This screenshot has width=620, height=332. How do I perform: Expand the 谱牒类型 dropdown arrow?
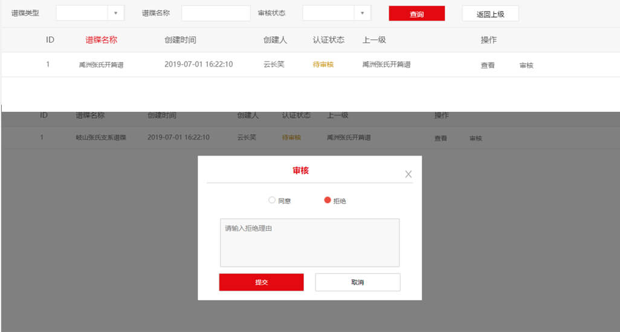(116, 13)
